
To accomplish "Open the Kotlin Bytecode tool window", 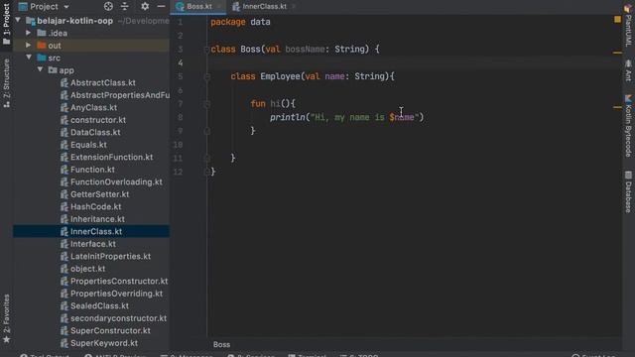I will 628,126.
